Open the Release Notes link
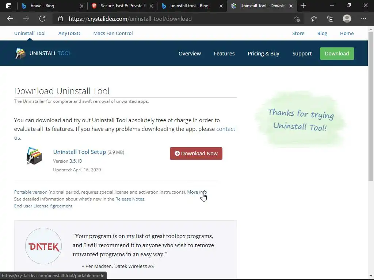Image resolution: width=374 pixels, height=280 pixels. tap(130, 199)
